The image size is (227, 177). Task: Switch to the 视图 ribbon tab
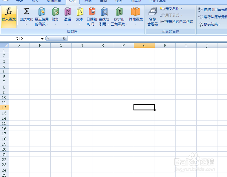119,1
